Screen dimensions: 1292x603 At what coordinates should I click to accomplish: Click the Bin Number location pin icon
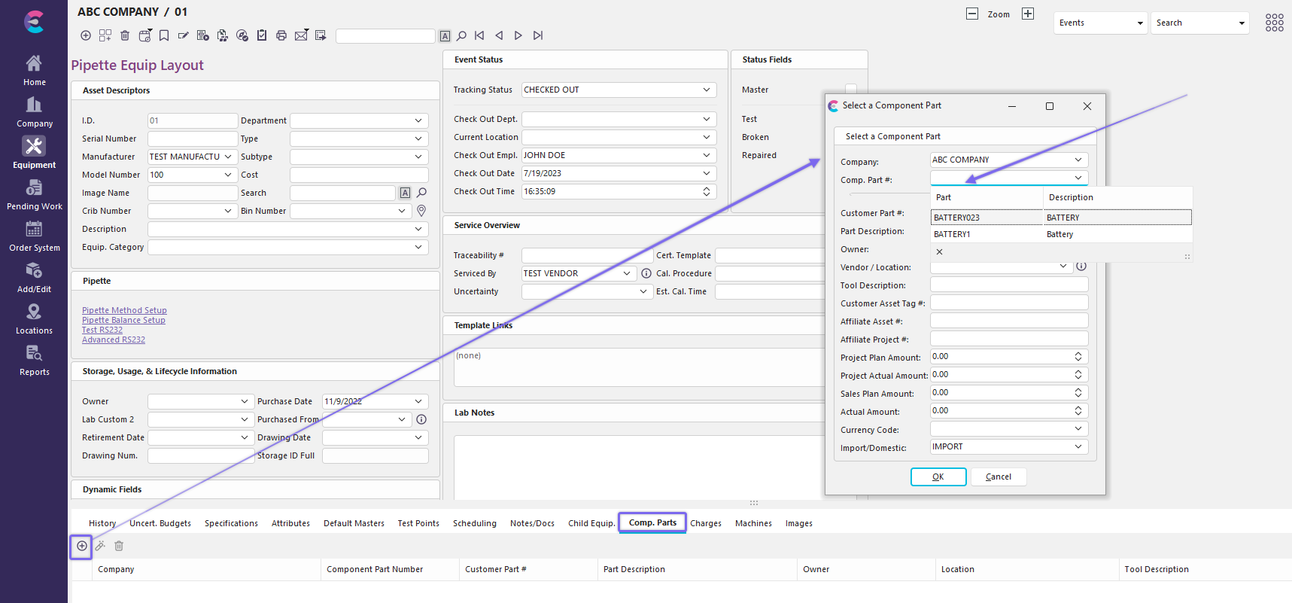click(421, 211)
